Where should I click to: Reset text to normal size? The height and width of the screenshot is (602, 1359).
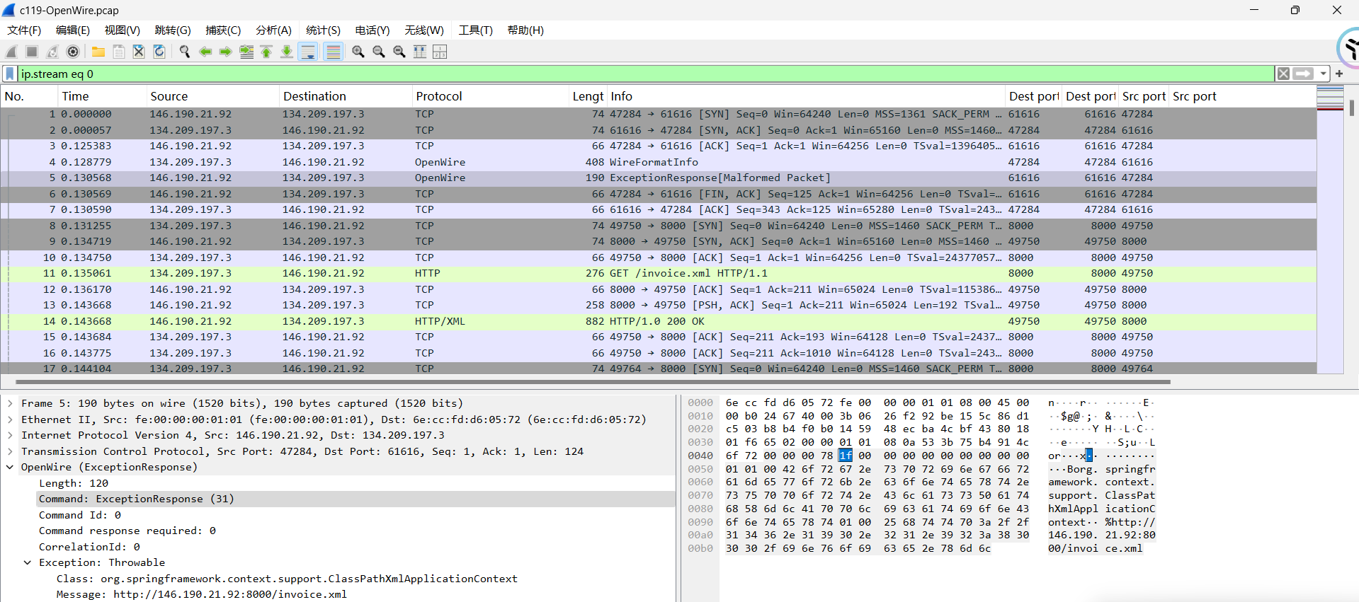coord(399,52)
